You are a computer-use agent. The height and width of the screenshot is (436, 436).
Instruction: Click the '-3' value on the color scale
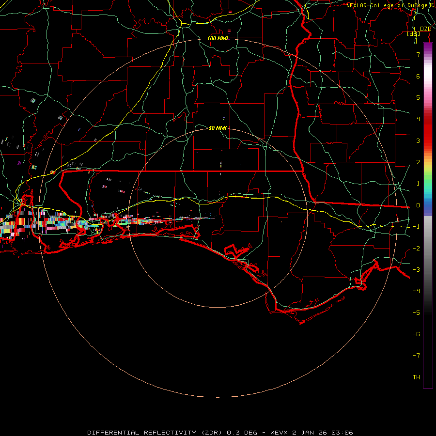[416, 270]
